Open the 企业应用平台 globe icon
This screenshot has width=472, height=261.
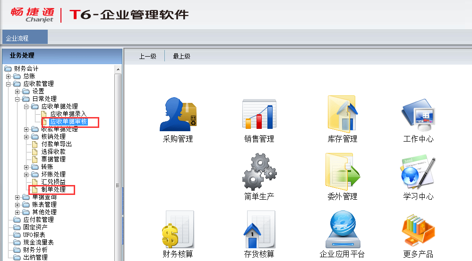point(343,229)
